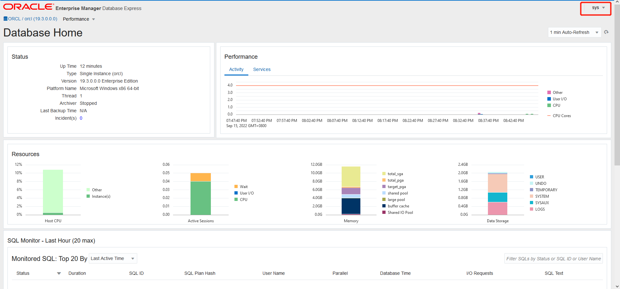Open the Performance menu
Screen dimensions: 620x289
(x=79, y=19)
